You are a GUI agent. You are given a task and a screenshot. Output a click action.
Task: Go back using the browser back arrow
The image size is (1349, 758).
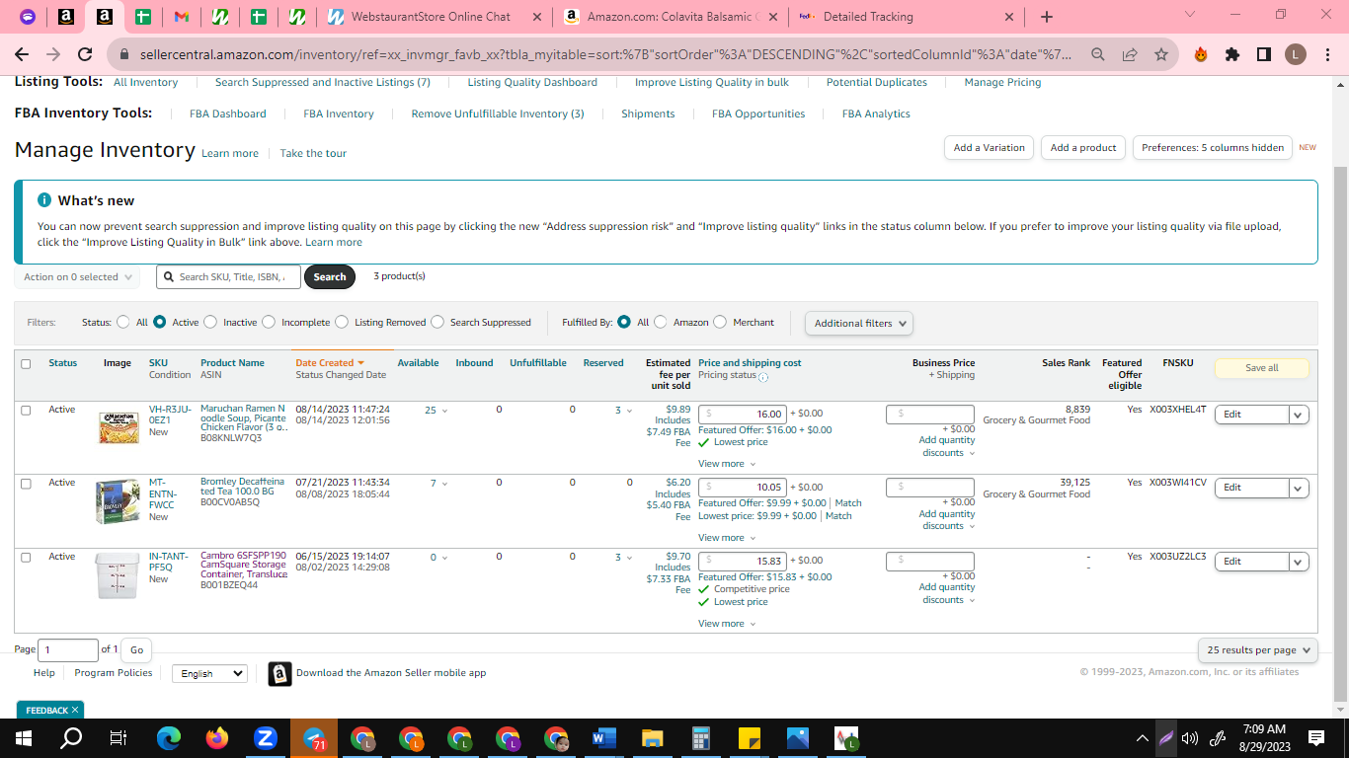point(22,55)
